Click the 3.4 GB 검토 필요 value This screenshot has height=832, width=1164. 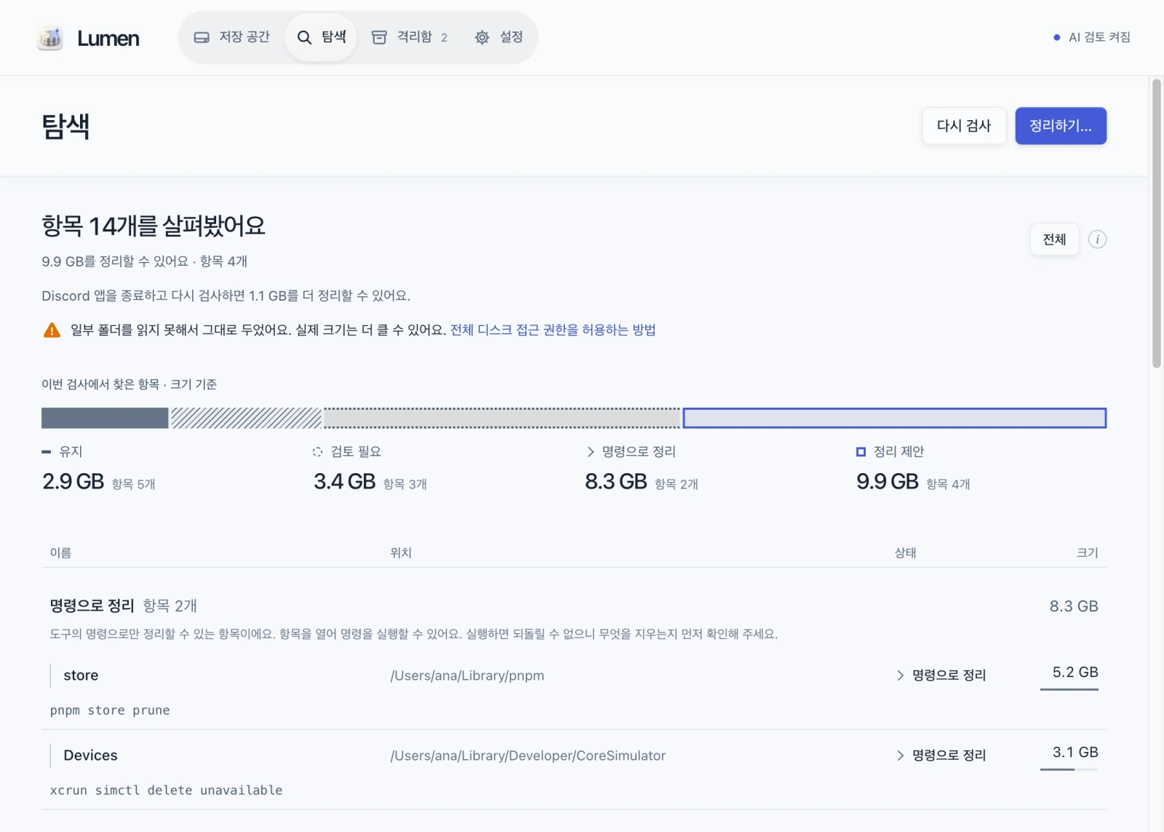pyautogui.click(x=345, y=482)
